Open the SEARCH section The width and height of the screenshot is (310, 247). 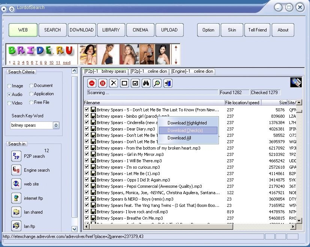click(52, 30)
